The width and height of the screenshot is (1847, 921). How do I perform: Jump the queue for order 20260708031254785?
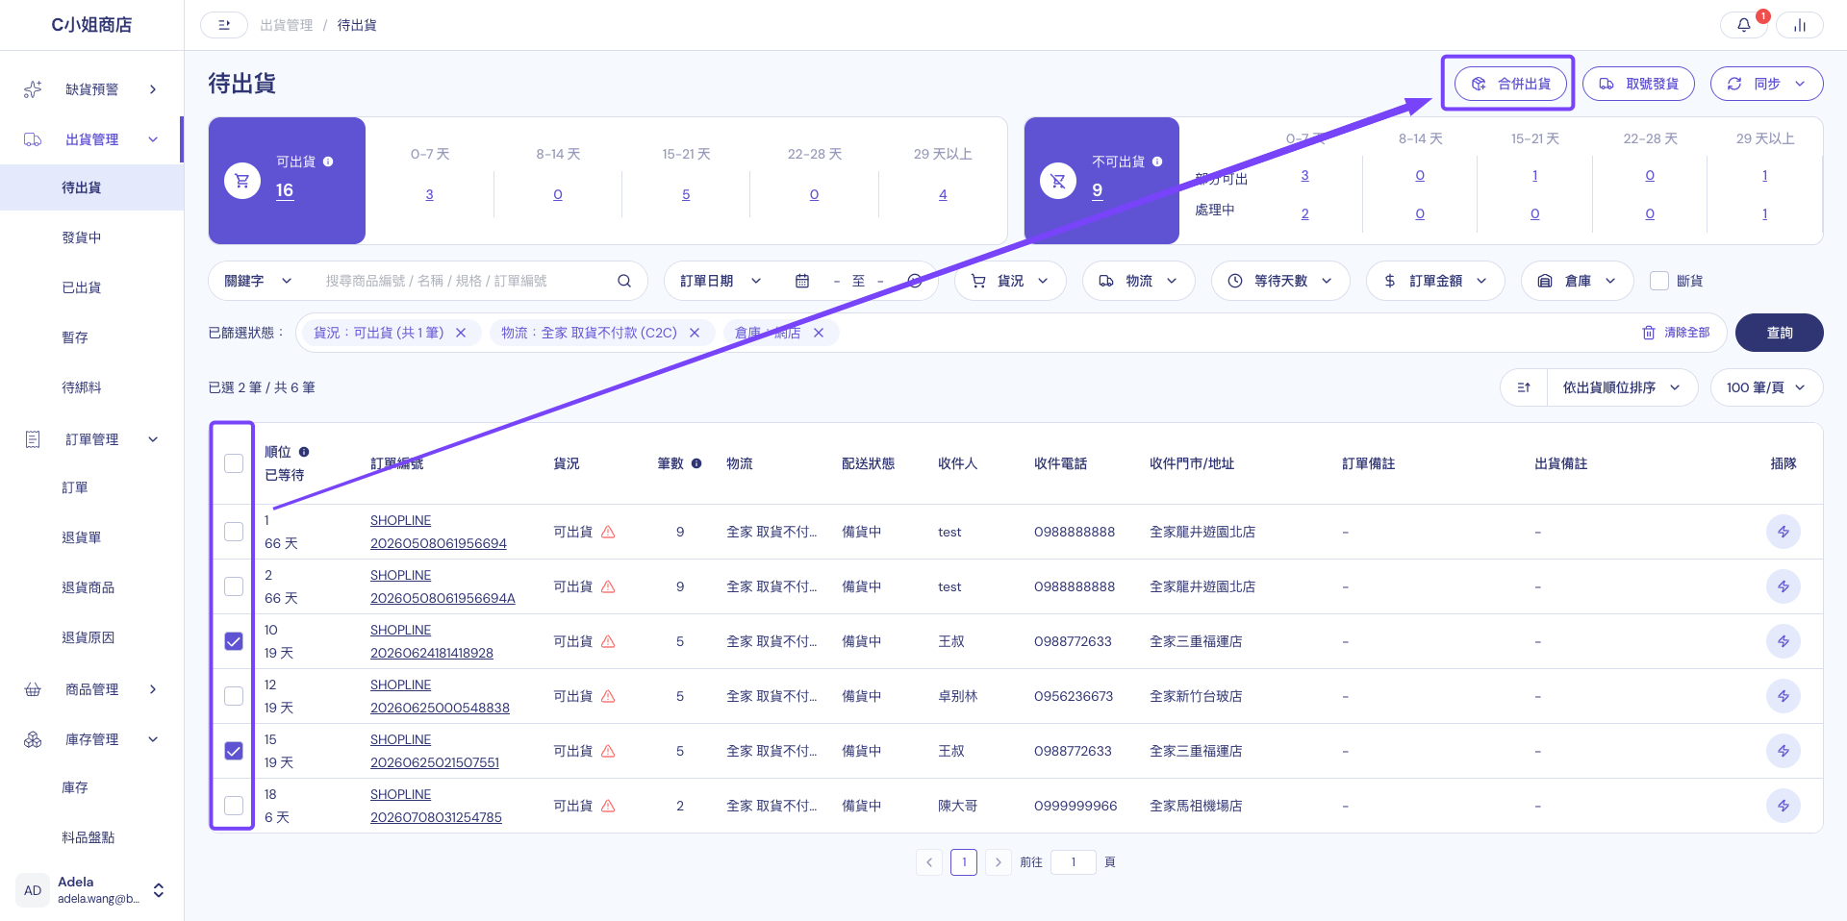click(1784, 806)
